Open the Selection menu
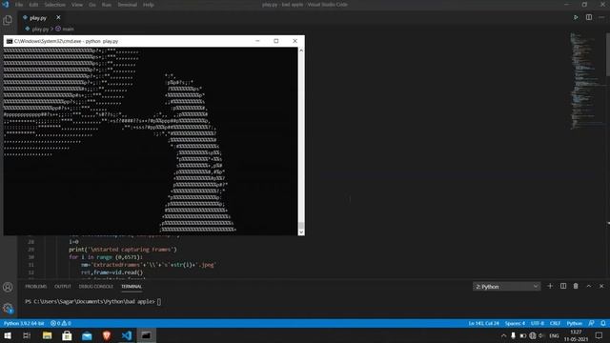 click(x=55, y=5)
